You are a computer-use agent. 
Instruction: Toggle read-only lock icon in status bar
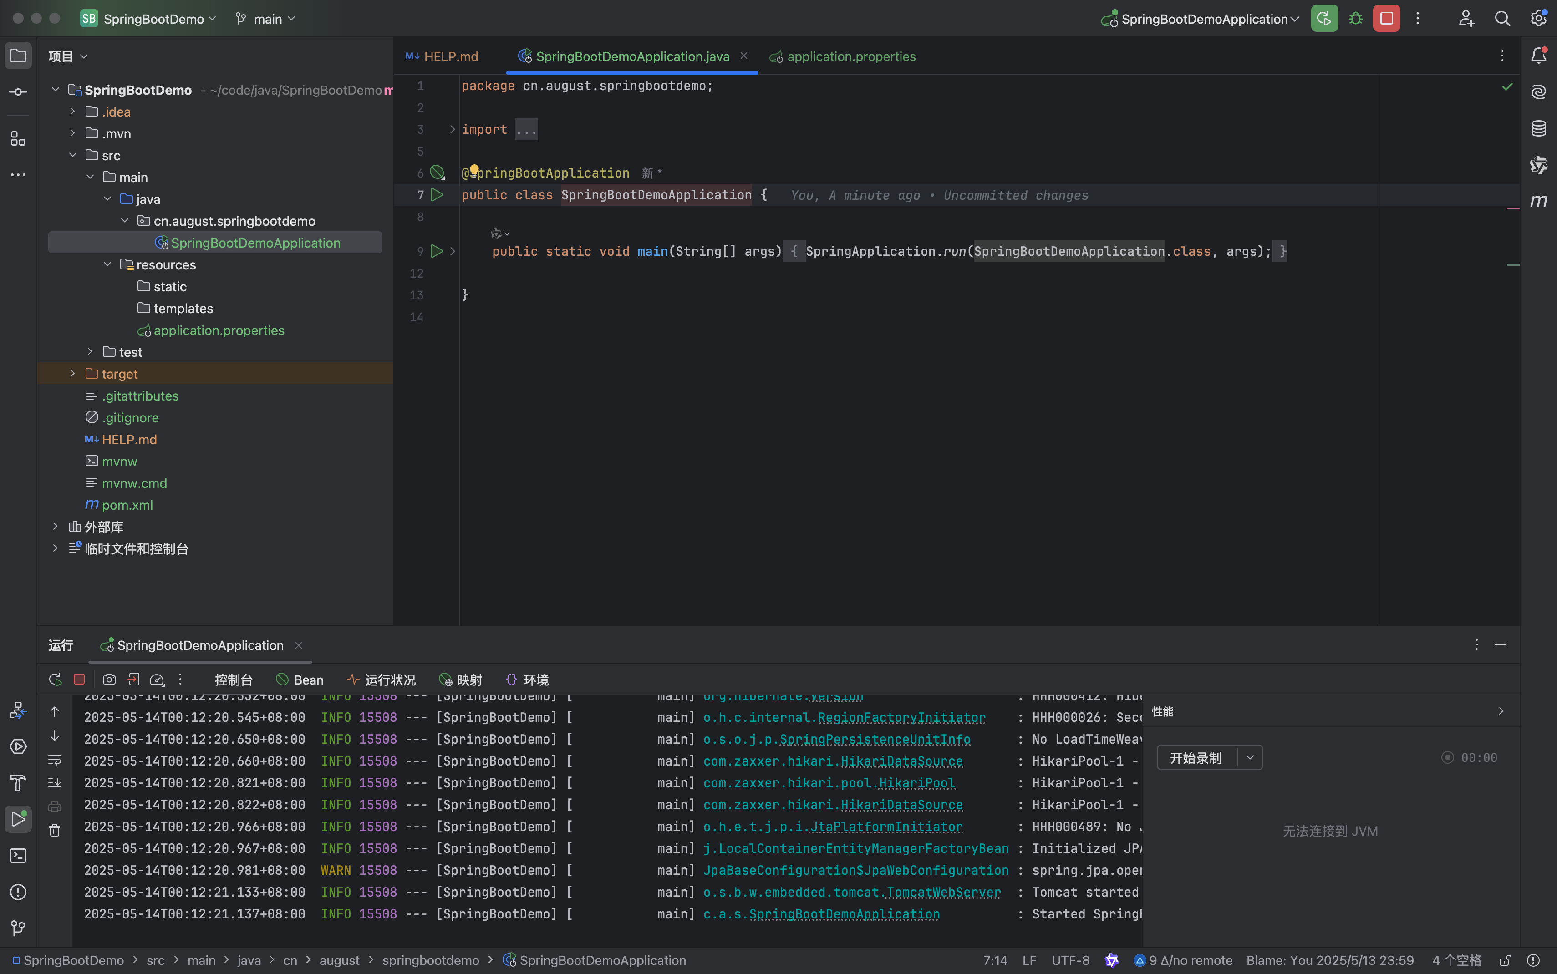point(1505,960)
